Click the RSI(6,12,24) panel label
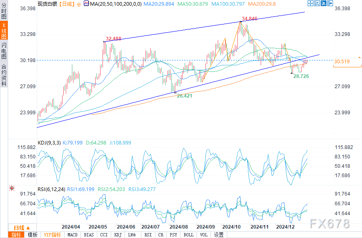Image resolution: width=362 pixels, height=238 pixels. click(x=51, y=189)
